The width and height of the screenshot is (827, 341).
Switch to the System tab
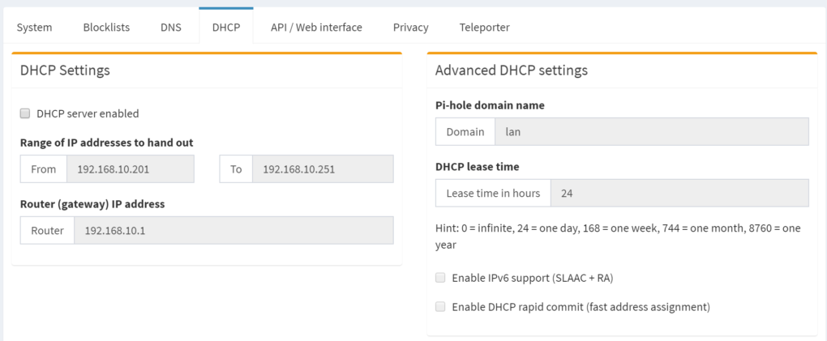coord(34,28)
